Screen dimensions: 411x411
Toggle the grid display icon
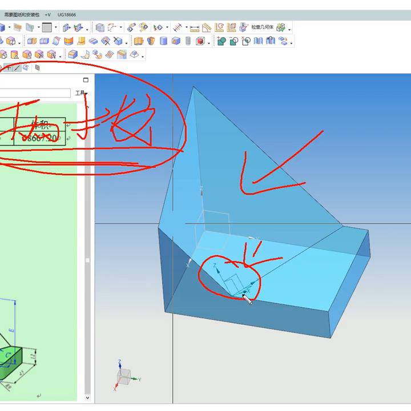[x=37, y=67]
